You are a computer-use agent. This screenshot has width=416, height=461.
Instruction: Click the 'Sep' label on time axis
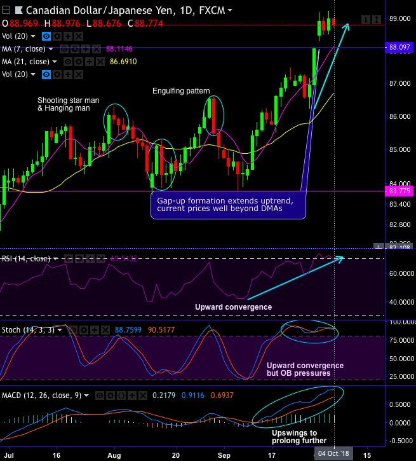[224, 455]
